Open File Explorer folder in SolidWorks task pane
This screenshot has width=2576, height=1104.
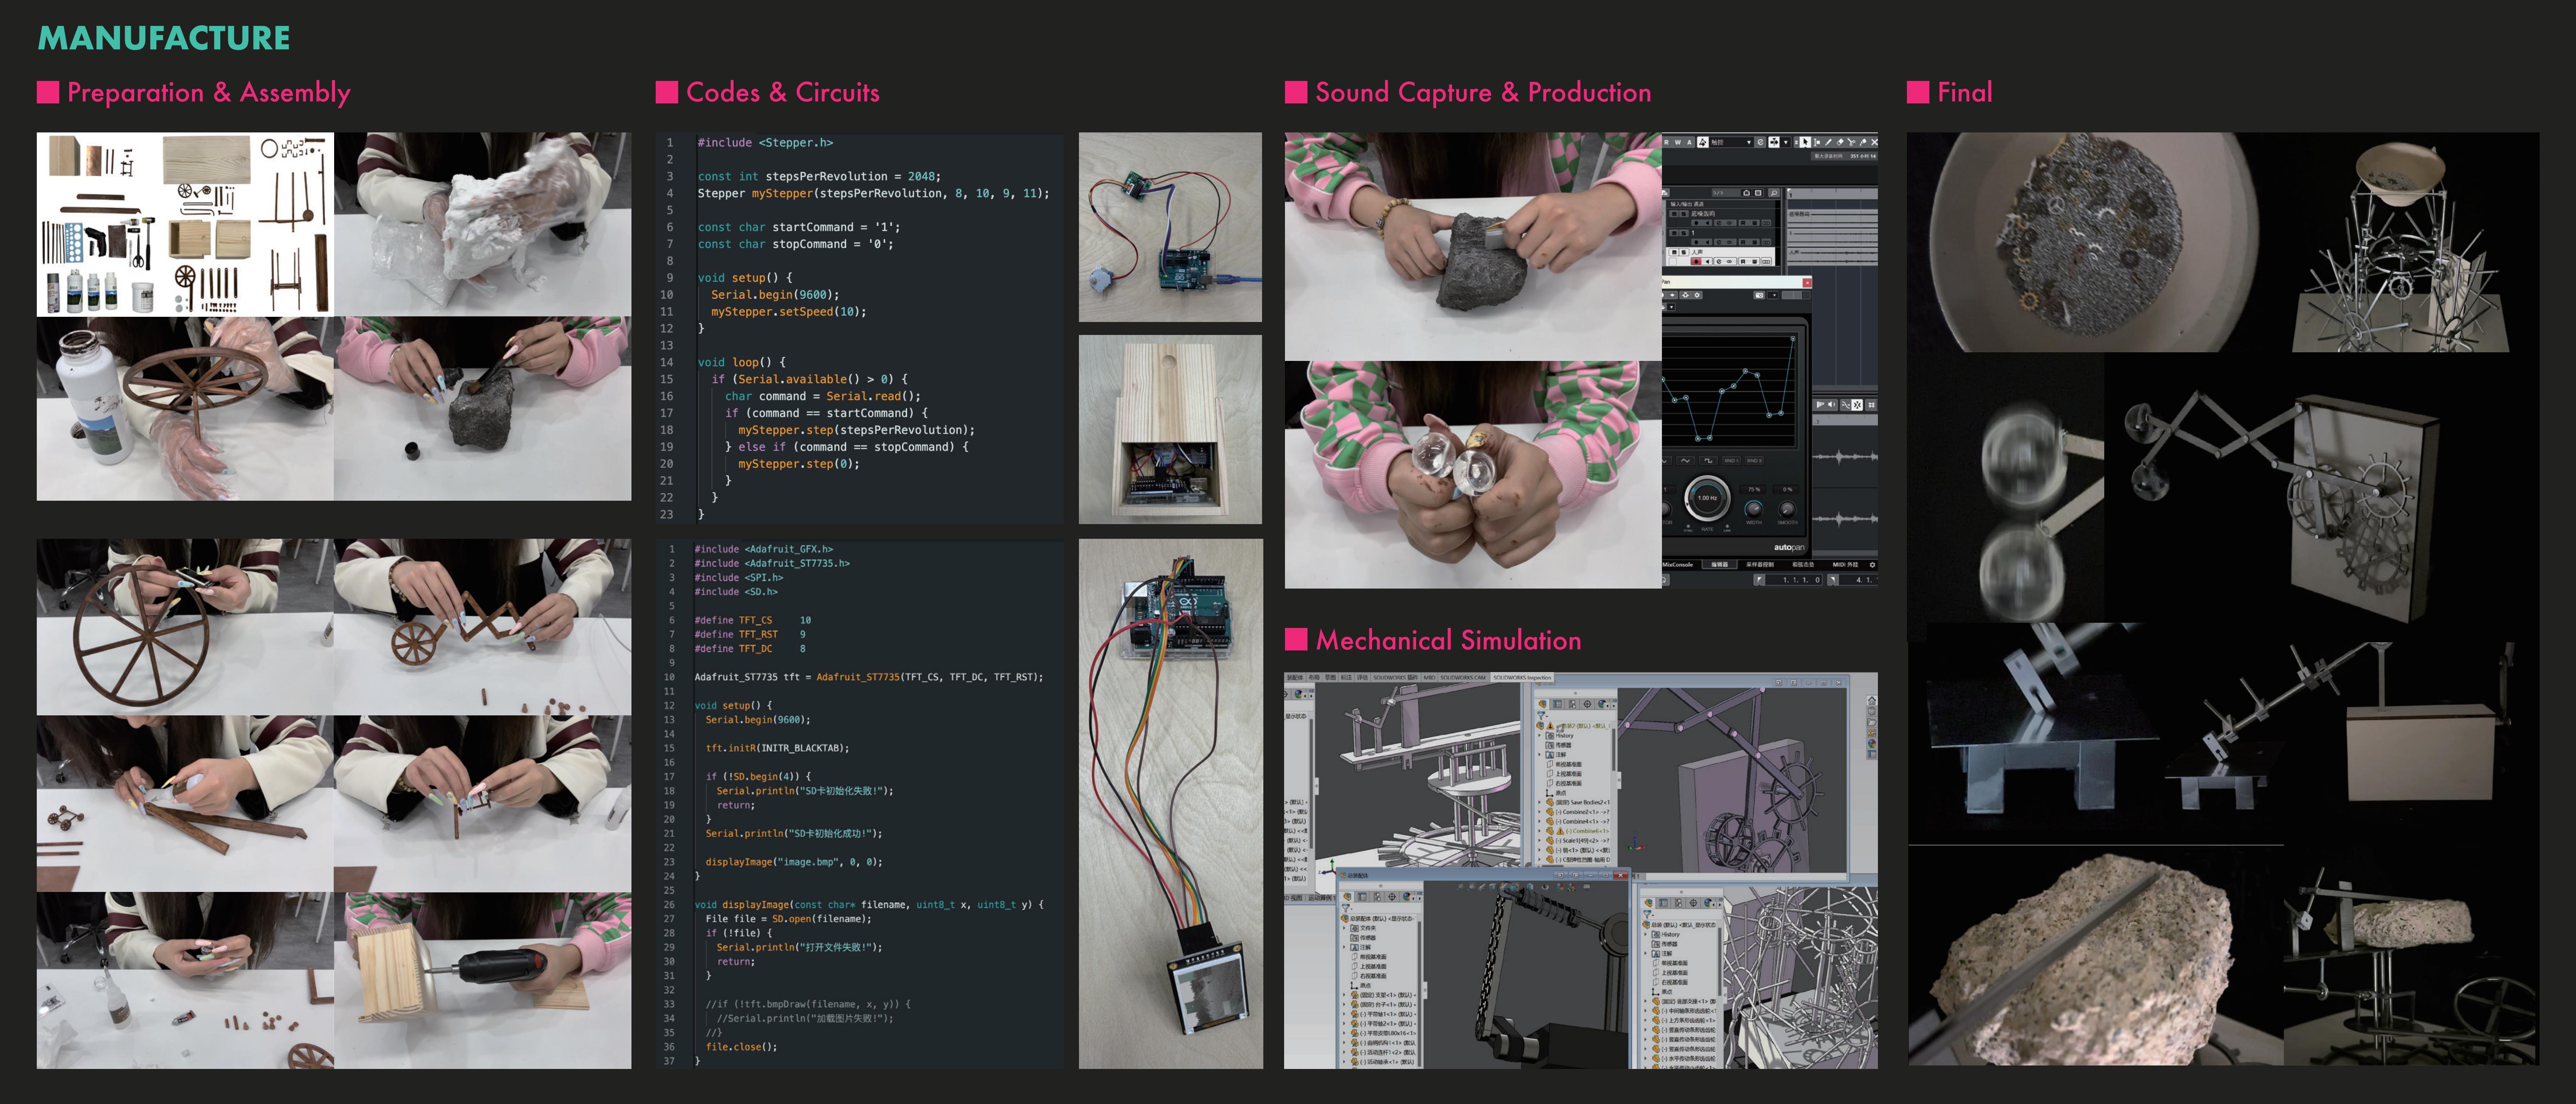pos(1872,722)
